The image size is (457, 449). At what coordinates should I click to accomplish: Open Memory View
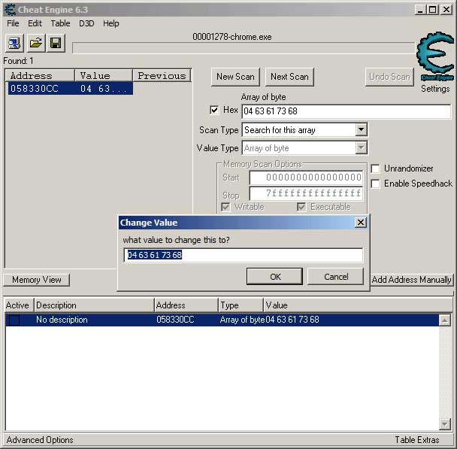click(x=36, y=280)
